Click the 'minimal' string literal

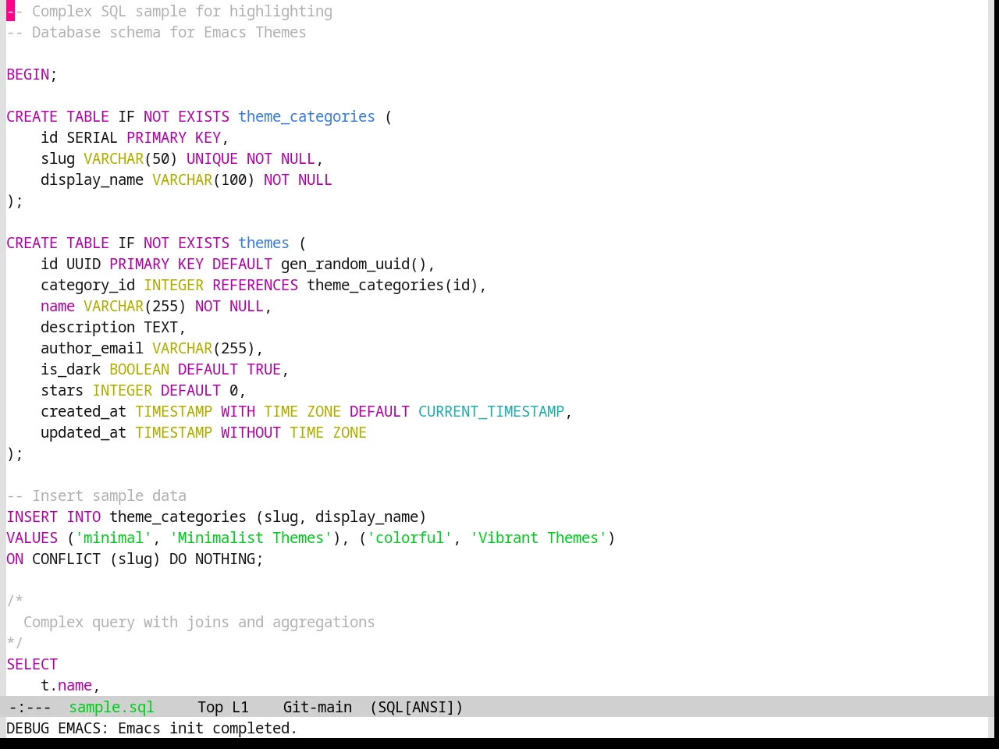(x=114, y=538)
